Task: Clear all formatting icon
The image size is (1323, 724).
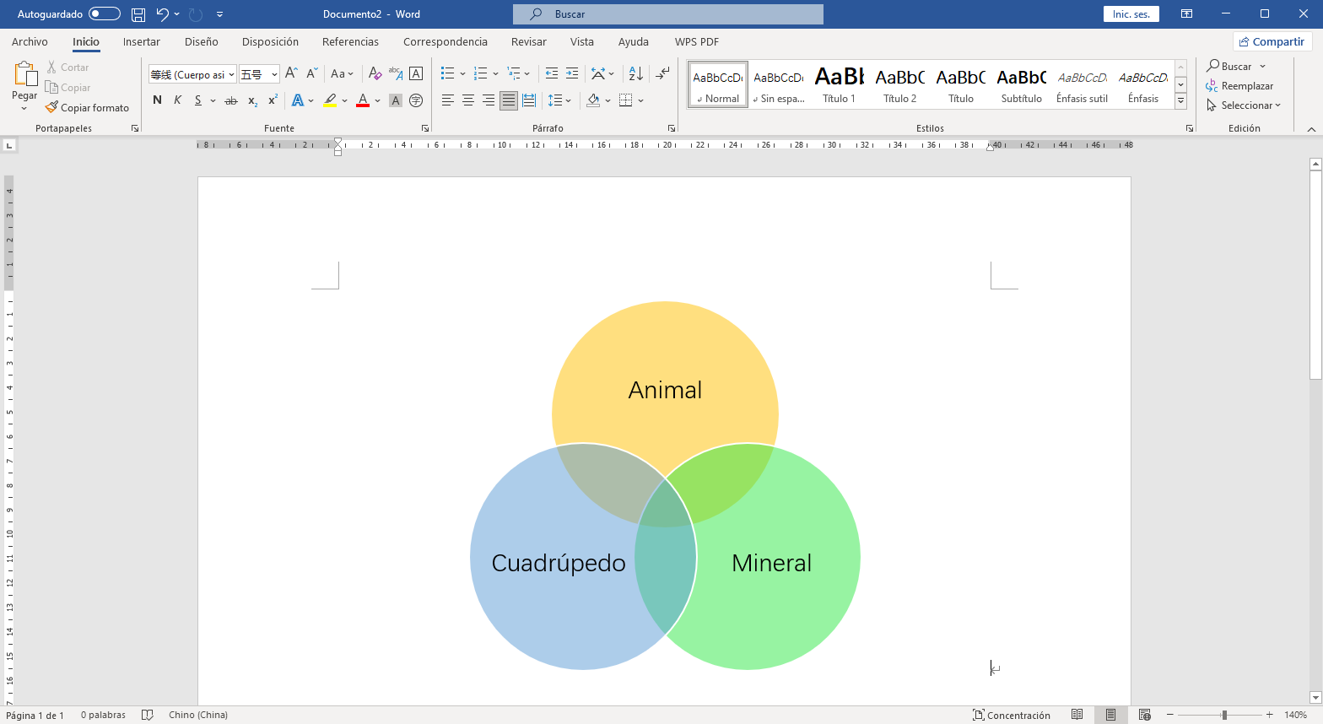Action: point(375,73)
